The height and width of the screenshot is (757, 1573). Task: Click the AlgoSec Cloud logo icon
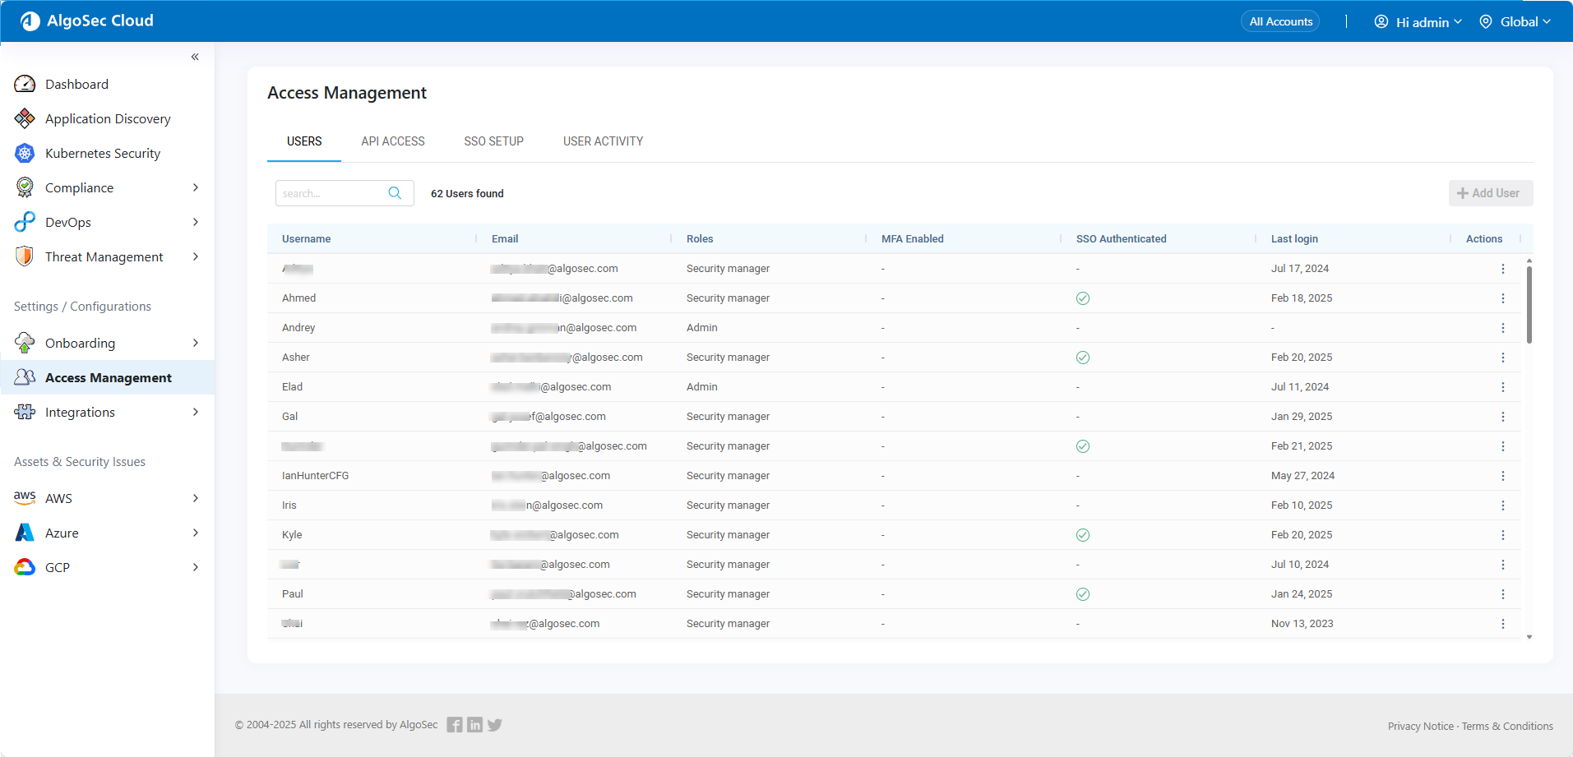tap(30, 21)
